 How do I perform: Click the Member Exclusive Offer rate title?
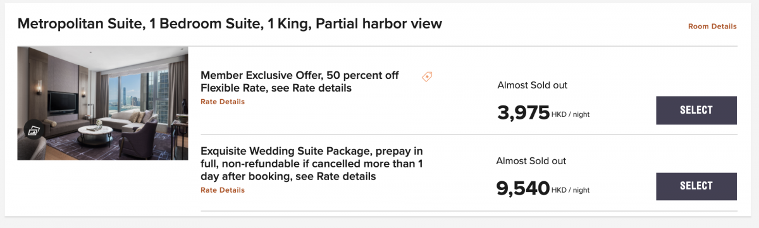point(300,81)
